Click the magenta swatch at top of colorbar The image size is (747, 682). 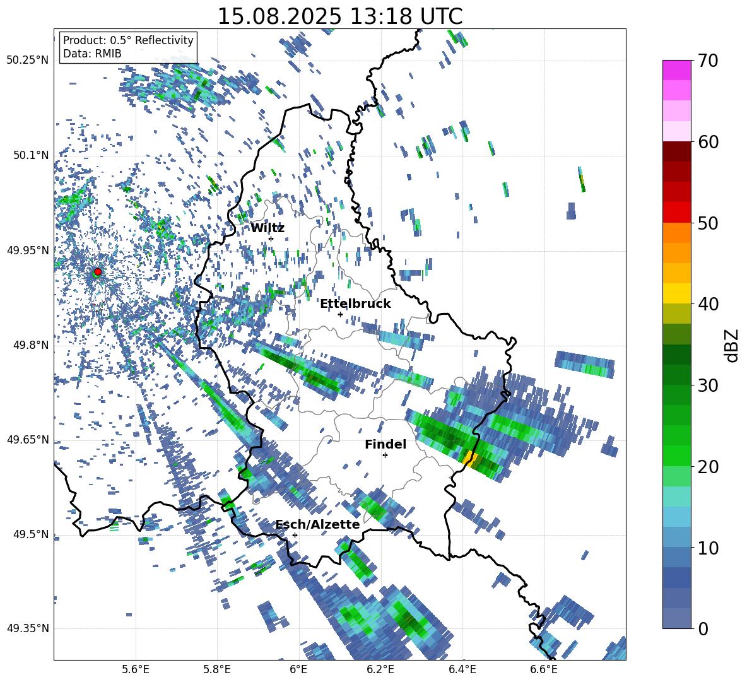pyautogui.click(x=676, y=70)
